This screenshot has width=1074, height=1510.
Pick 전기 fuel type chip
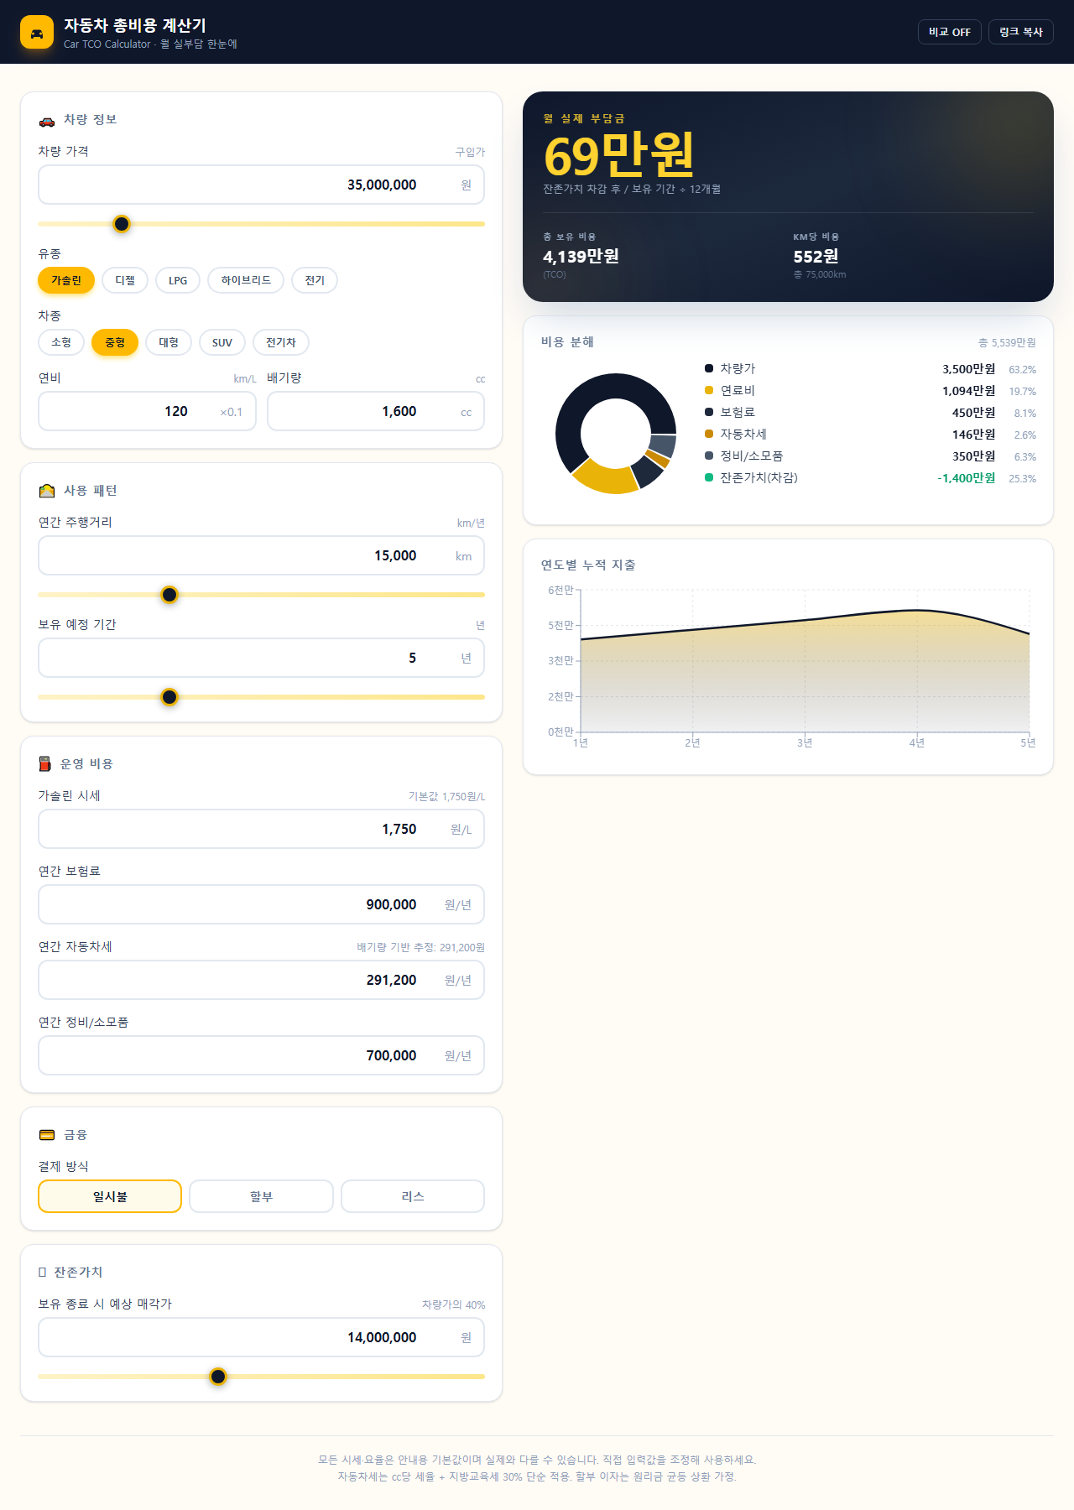click(x=315, y=280)
